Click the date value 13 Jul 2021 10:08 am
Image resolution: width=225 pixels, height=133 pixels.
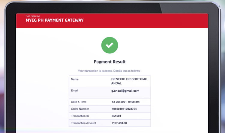126,102
